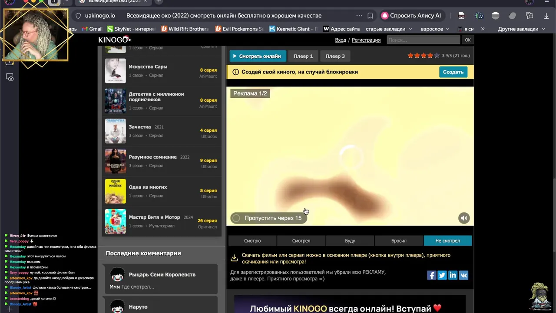This screenshot has width=556, height=313.
Task: Click the camera icon in left sidebar
Action: coord(10,77)
